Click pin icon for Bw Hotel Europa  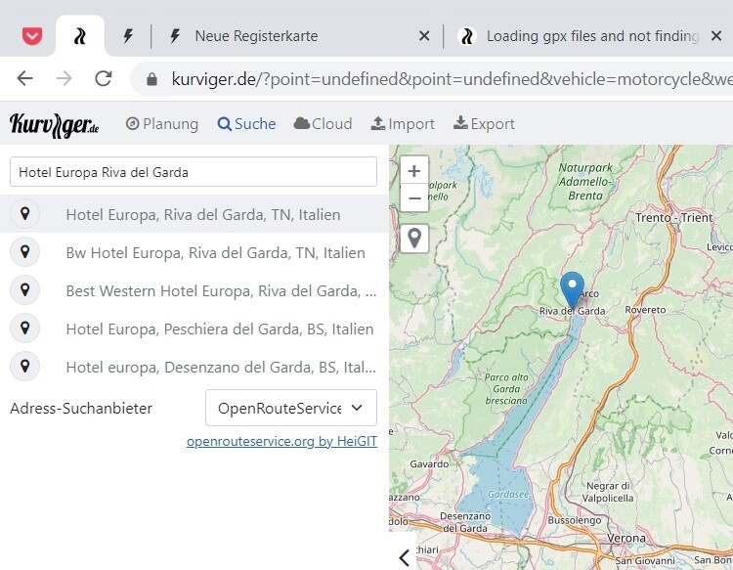click(x=25, y=251)
